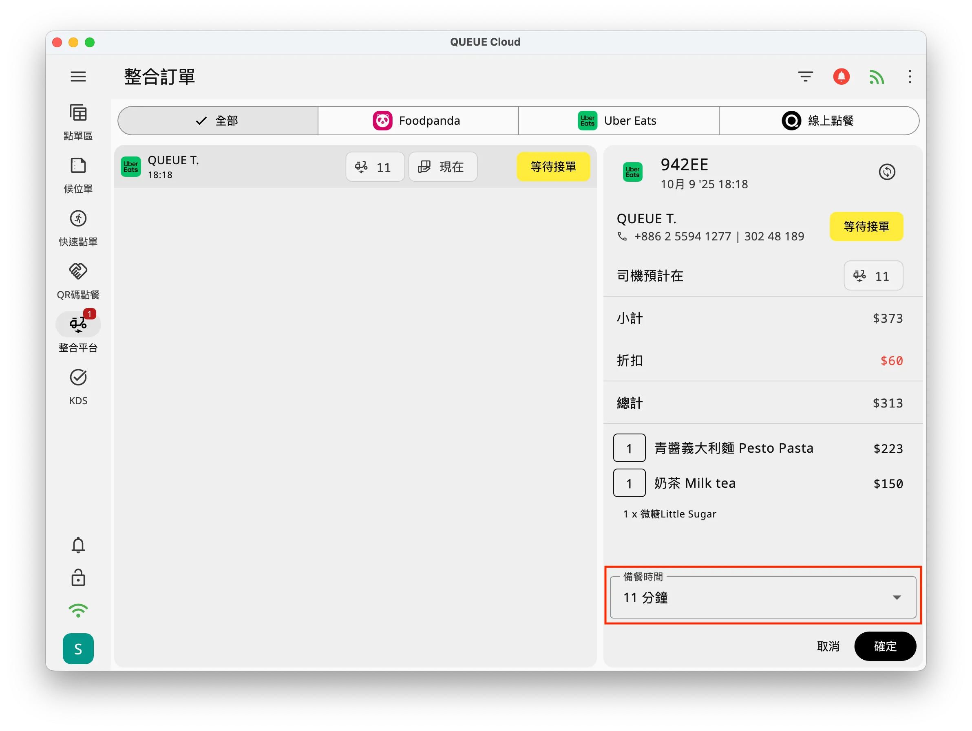Open the 點單區 table ordering section

click(x=78, y=121)
